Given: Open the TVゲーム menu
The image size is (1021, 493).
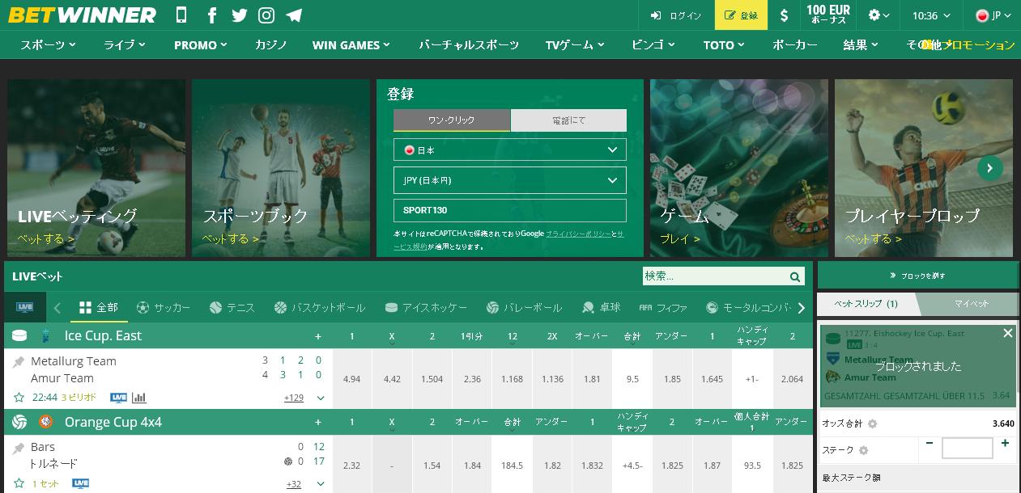Looking at the screenshot, I should [575, 45].
